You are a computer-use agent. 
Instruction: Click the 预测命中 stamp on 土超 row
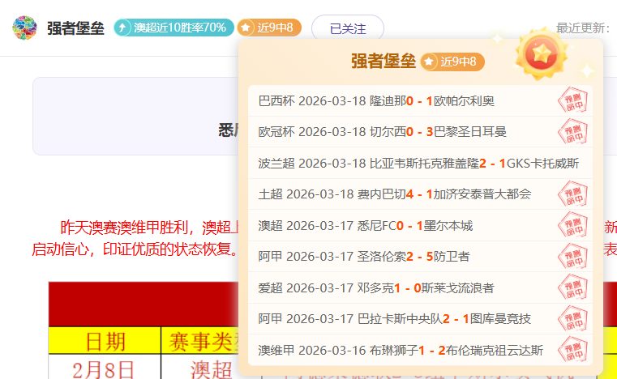click(573, 194)
